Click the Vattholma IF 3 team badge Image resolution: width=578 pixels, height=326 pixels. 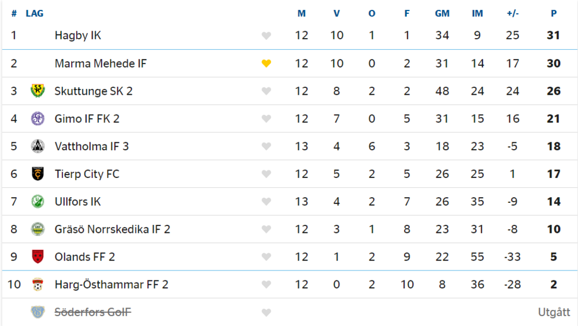(38, 146)
